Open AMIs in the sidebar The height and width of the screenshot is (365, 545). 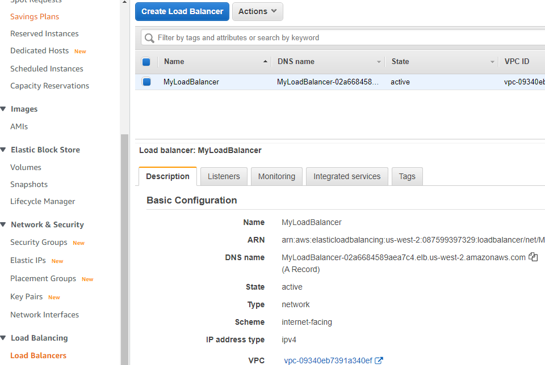[x=19, y=126]
